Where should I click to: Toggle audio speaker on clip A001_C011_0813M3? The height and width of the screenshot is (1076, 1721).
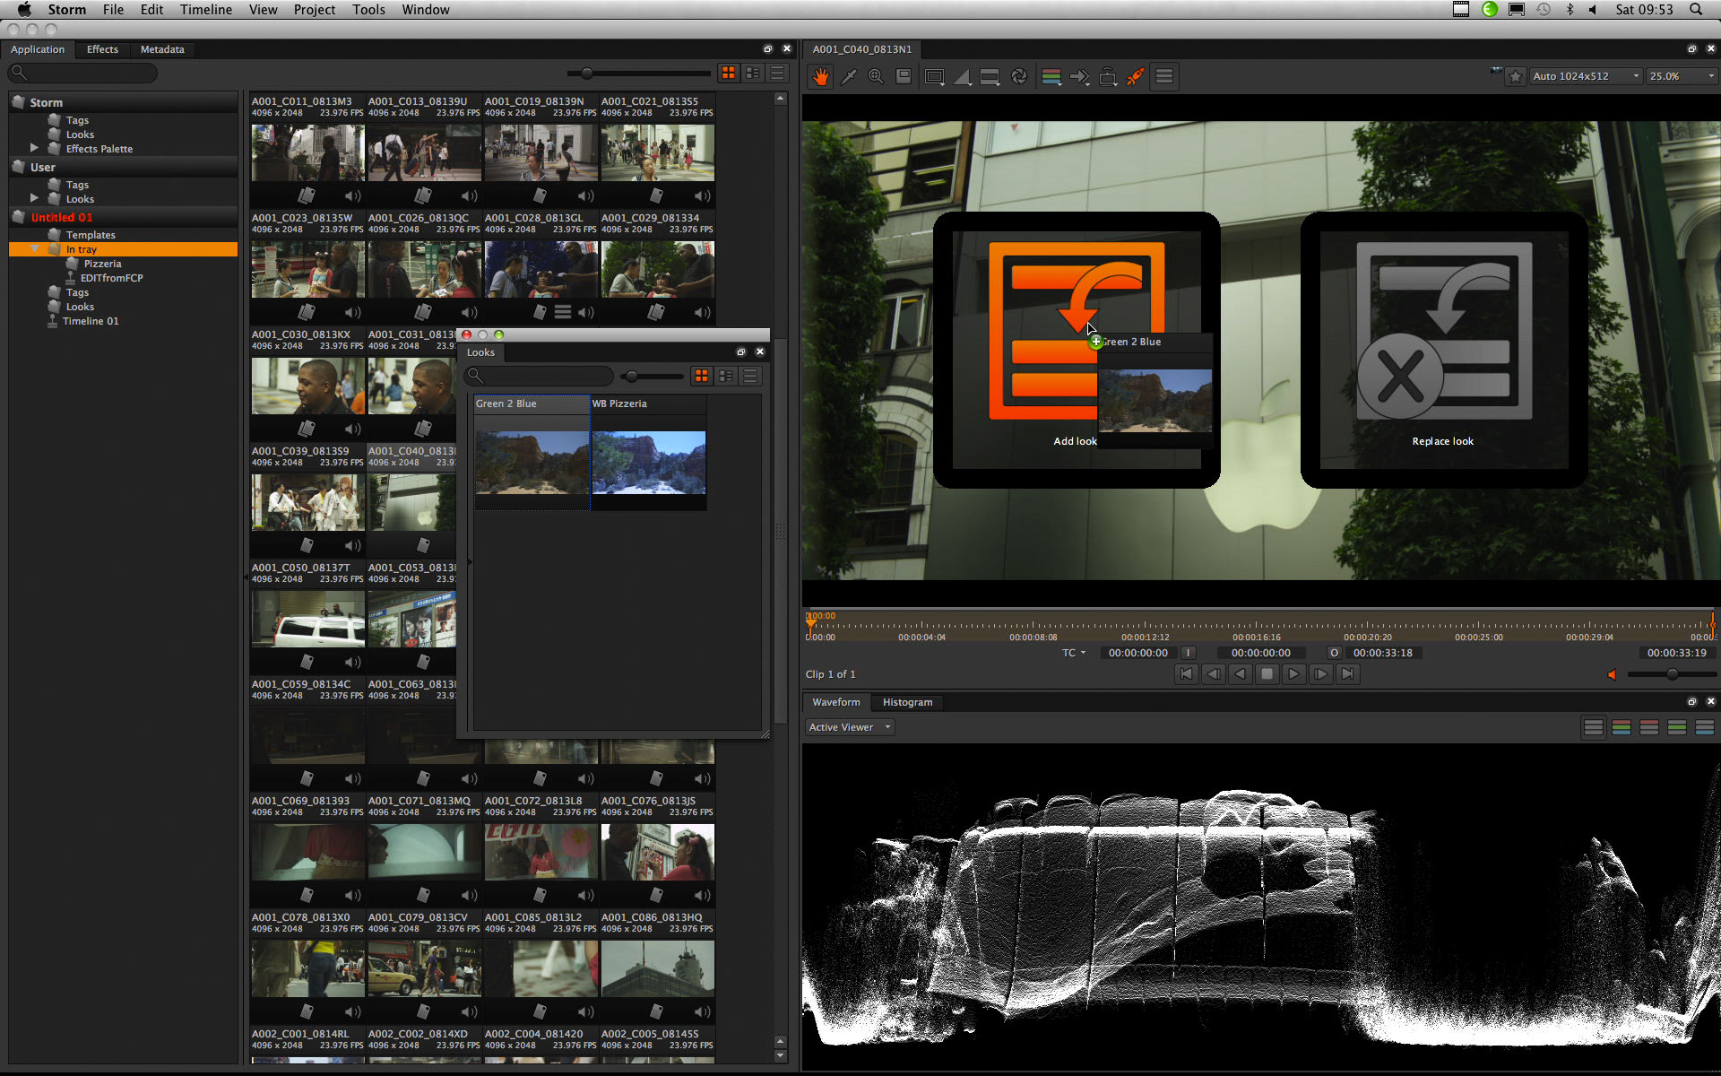coord(352,195)
